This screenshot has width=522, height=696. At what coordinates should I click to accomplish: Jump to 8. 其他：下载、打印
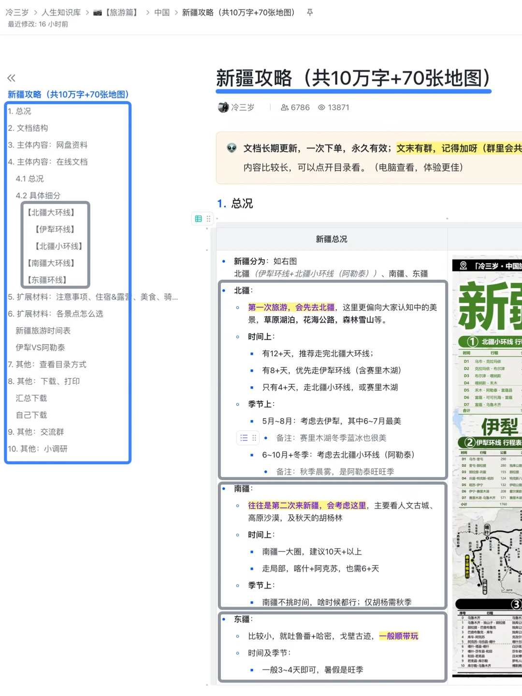[43, 382]
